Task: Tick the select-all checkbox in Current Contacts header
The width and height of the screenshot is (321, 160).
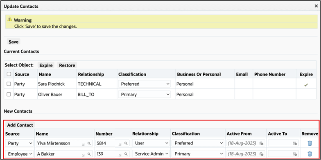Action: (9, 74)
